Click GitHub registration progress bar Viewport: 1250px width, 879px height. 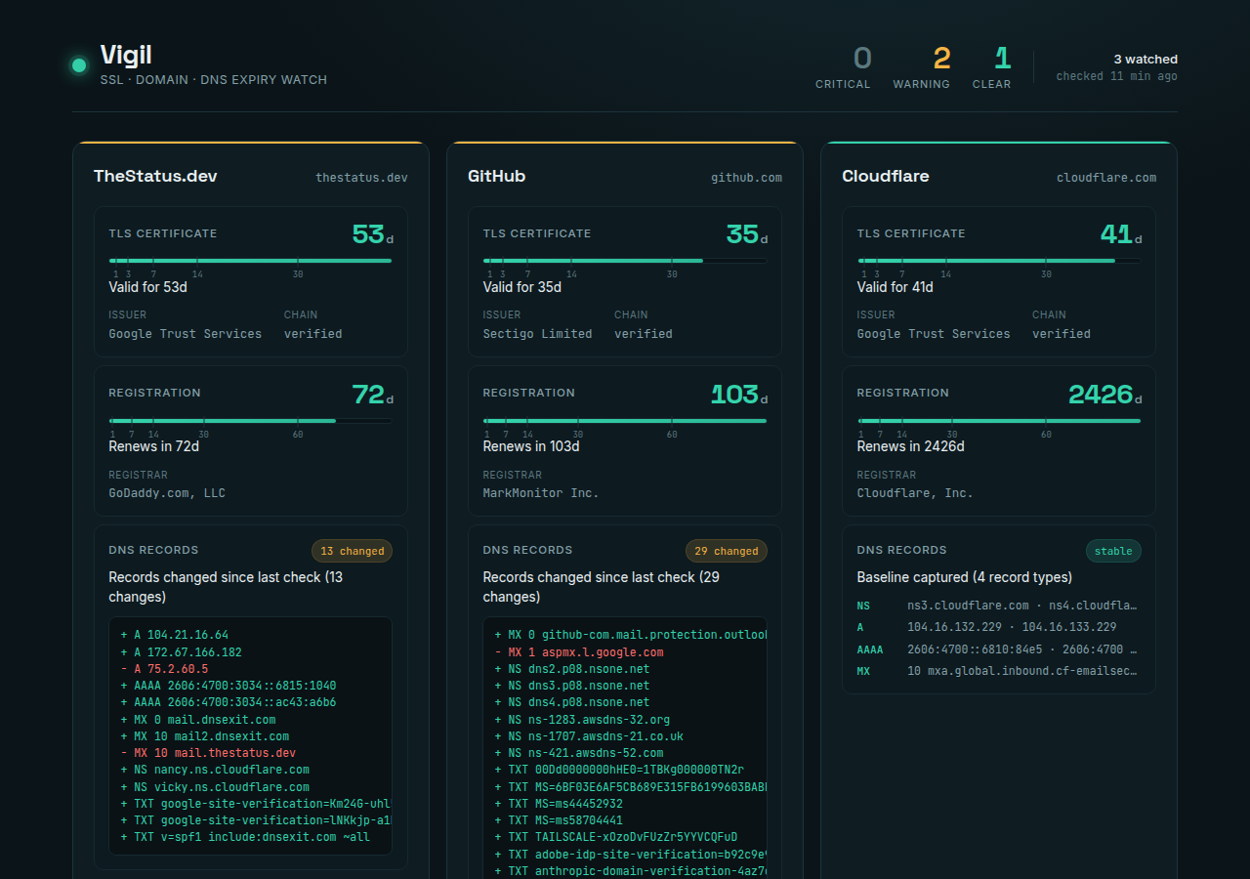[625, 421]
